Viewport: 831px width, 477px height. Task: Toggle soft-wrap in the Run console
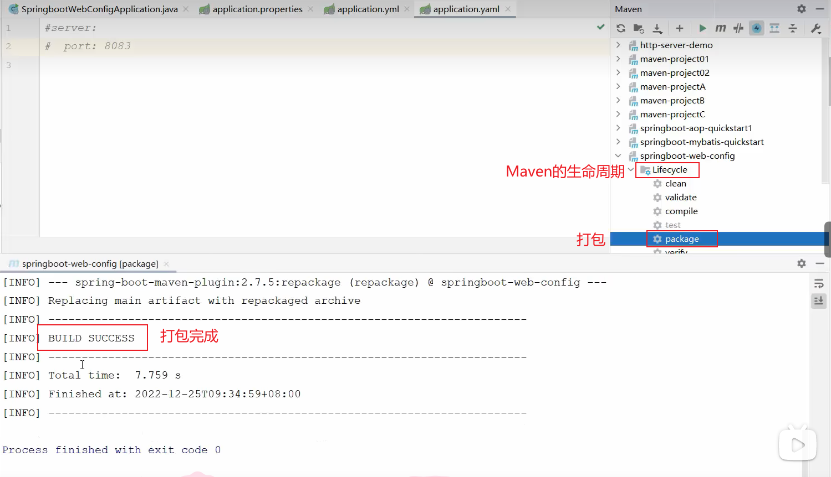[x=818, y=284]
